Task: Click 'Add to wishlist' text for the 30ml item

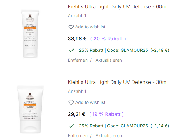Action: click(90, 103)
